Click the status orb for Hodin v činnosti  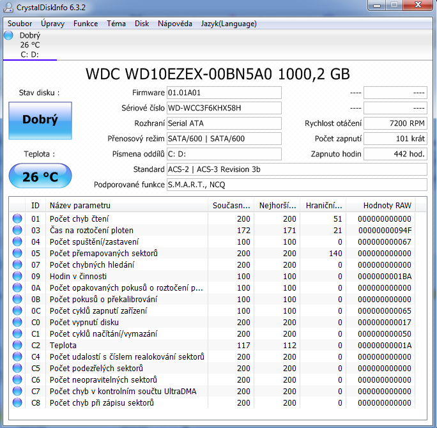tap(17, 276)
